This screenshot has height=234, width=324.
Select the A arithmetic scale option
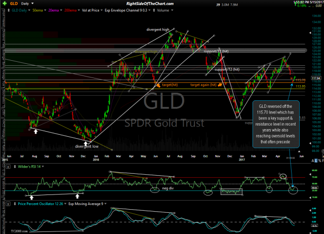click(x=313, y=161)
